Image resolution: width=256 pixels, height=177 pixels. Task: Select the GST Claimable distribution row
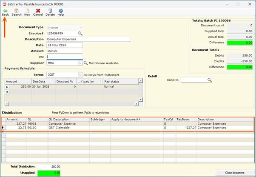128,128
